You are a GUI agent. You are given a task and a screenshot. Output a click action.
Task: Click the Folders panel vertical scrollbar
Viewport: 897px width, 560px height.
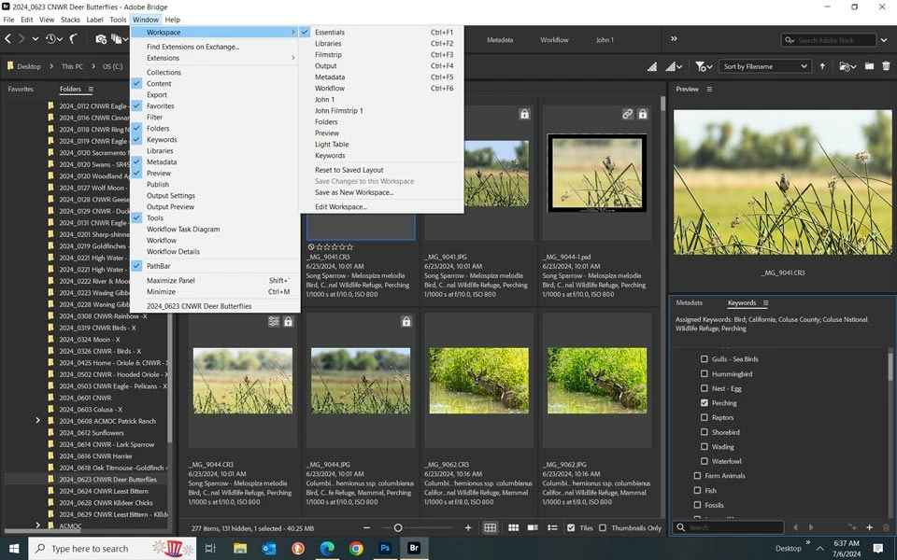170,377
